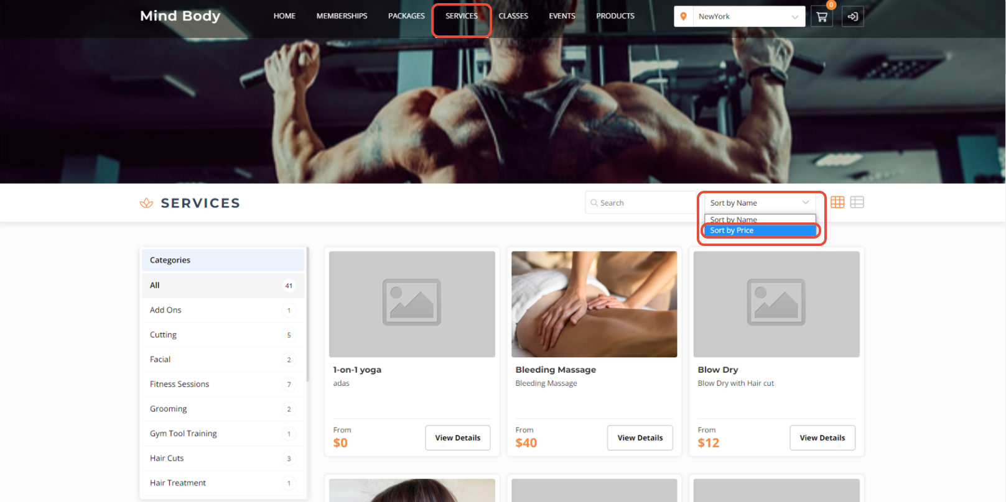Filter by Fitness Sessions category
Viewport: 1006px width, 502px height.
click(x=223, y=385)
